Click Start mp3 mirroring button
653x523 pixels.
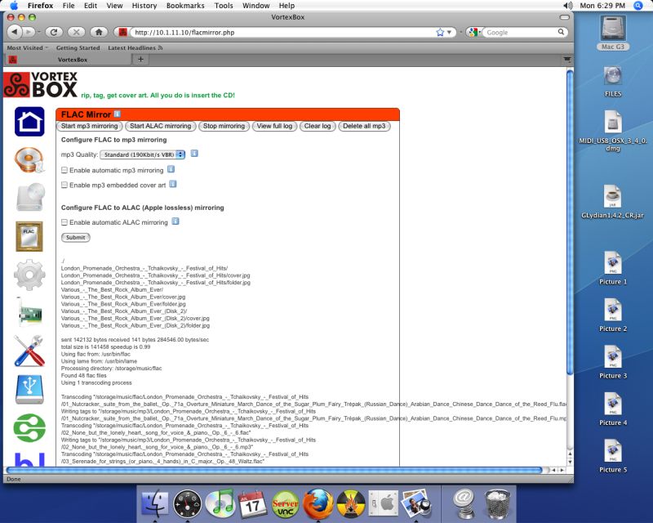click(89, 126)
